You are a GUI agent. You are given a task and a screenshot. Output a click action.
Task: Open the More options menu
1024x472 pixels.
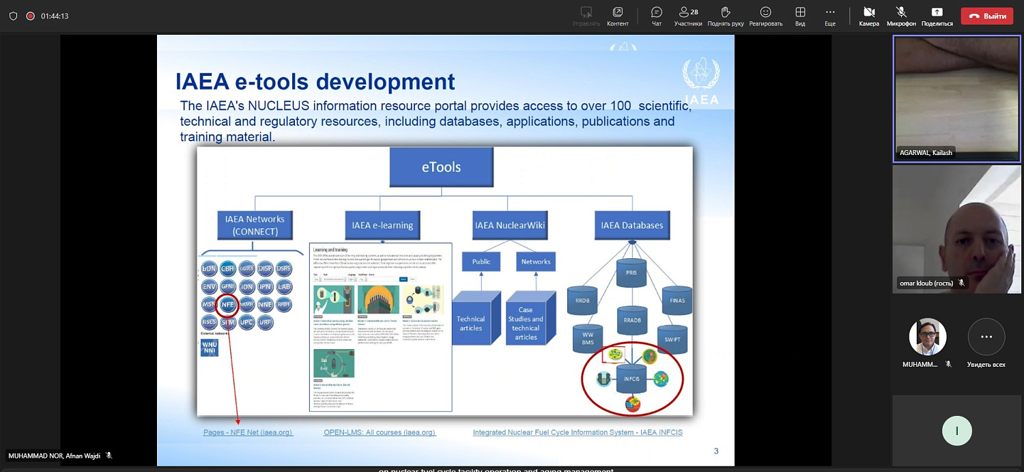(829, 16)
